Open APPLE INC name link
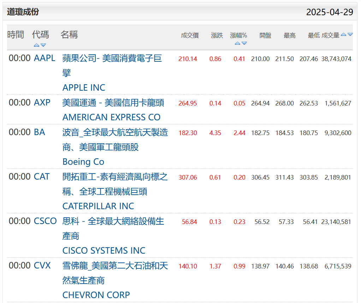 tap(84, 87)
